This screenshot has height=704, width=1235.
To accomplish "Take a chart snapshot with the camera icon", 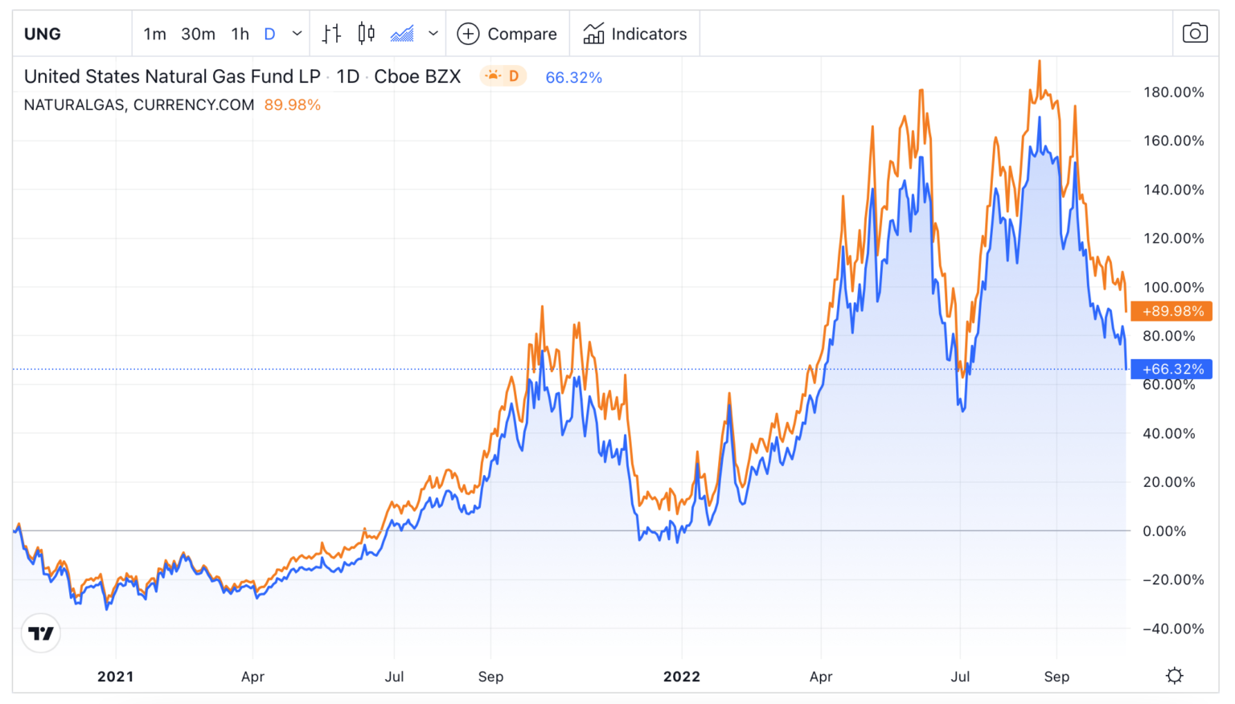I will (x=1195, y=33).
